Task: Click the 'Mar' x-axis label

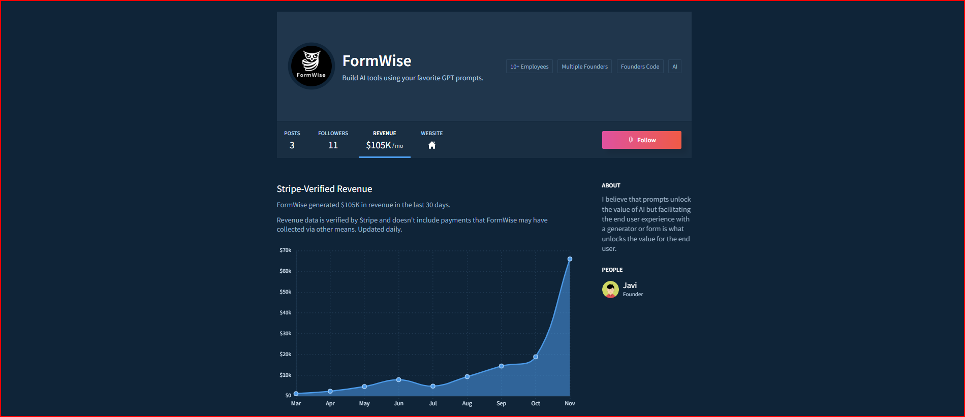Action: (x=296, y=403)
